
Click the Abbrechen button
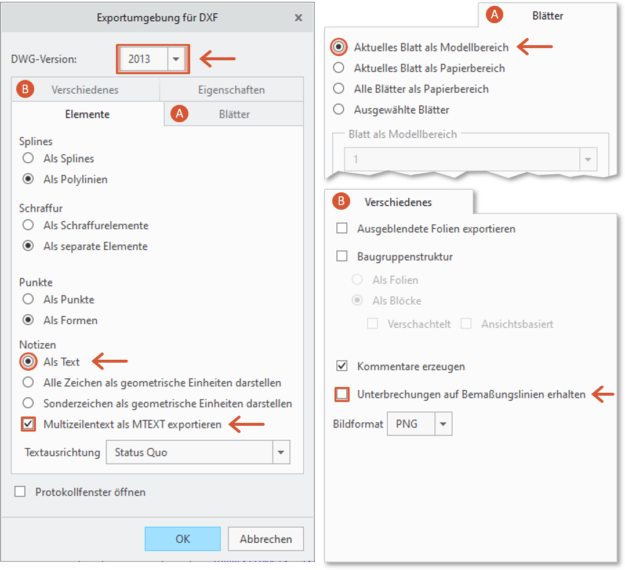coord(266,539)
